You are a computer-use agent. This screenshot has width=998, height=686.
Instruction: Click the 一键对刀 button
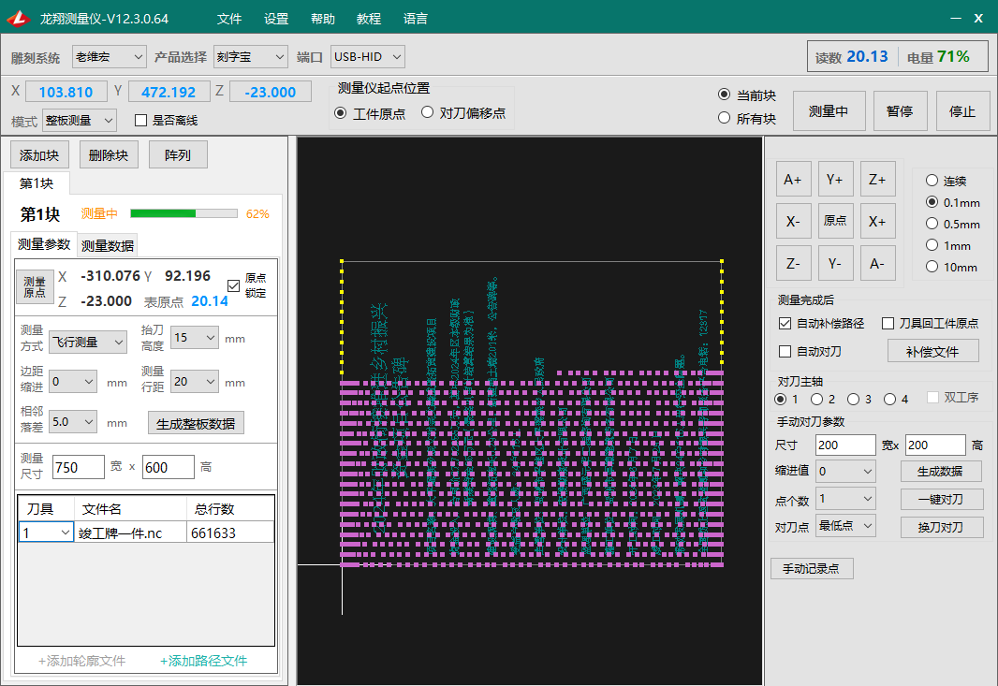941,500
